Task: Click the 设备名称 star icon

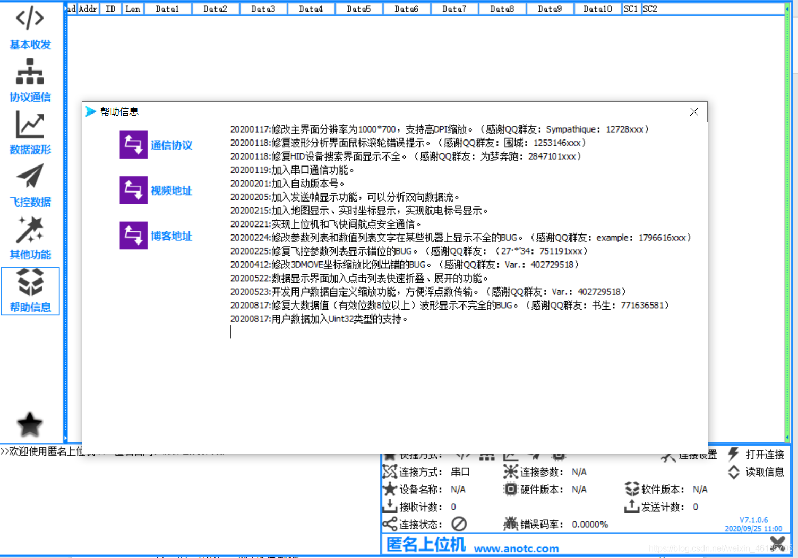Action: 390,489
